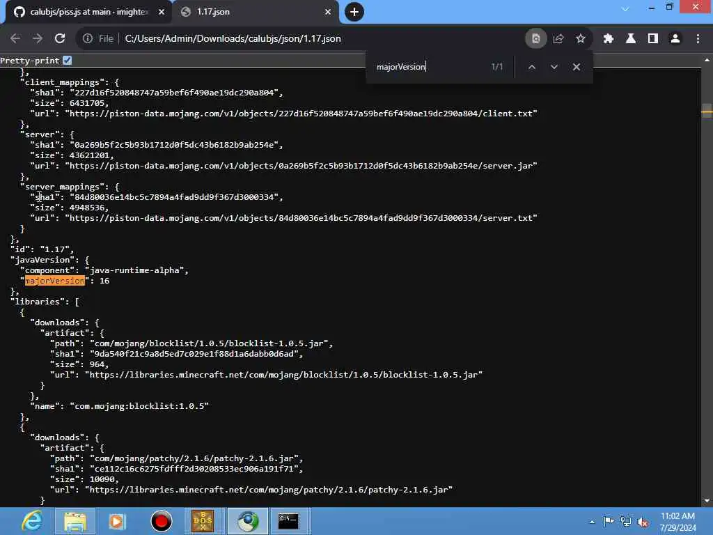Open Chrome three-dot menu
The height and width of the screenshot is (535, 713).
(x=698, y=39)
